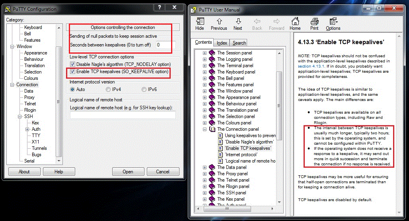
Task: Collapse the Connection category tree node
Action: [x=12, y=85]
